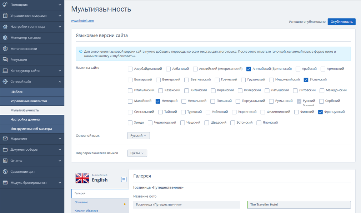361x213 pixels.
Task: Open the Основной язык Русский dropdown
Action: (x=139, y=136)
